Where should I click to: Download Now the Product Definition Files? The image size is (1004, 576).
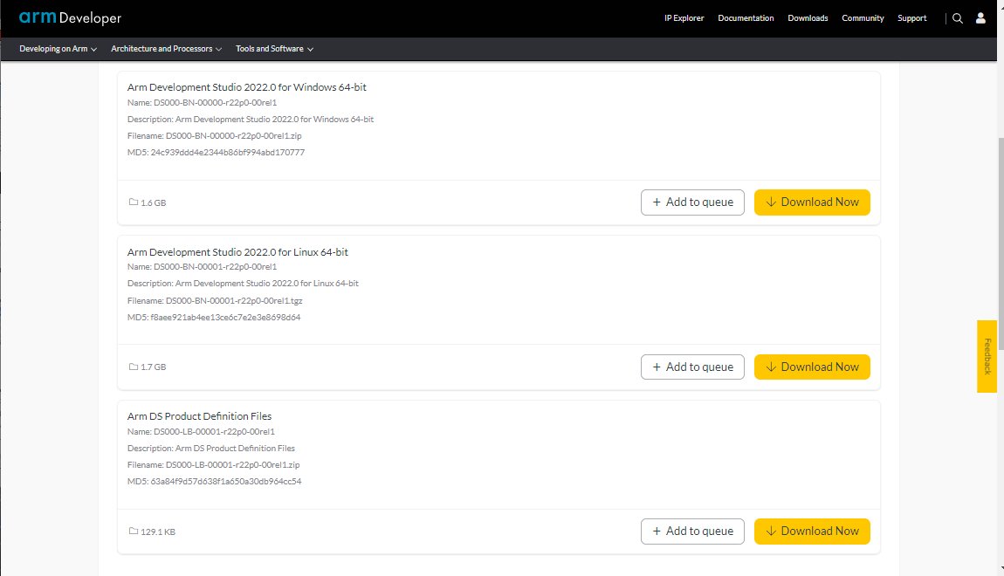coord(812,531)
